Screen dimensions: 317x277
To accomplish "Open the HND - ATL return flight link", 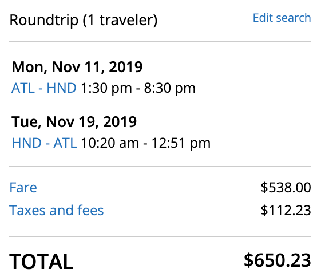I will (44, 143).
